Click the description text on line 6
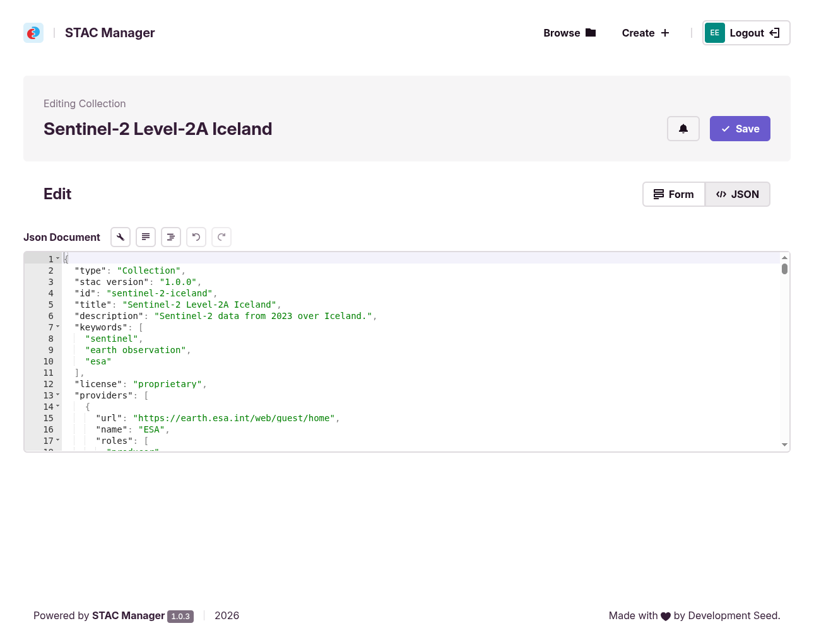 pyautogui.click(x=263, y=316)
